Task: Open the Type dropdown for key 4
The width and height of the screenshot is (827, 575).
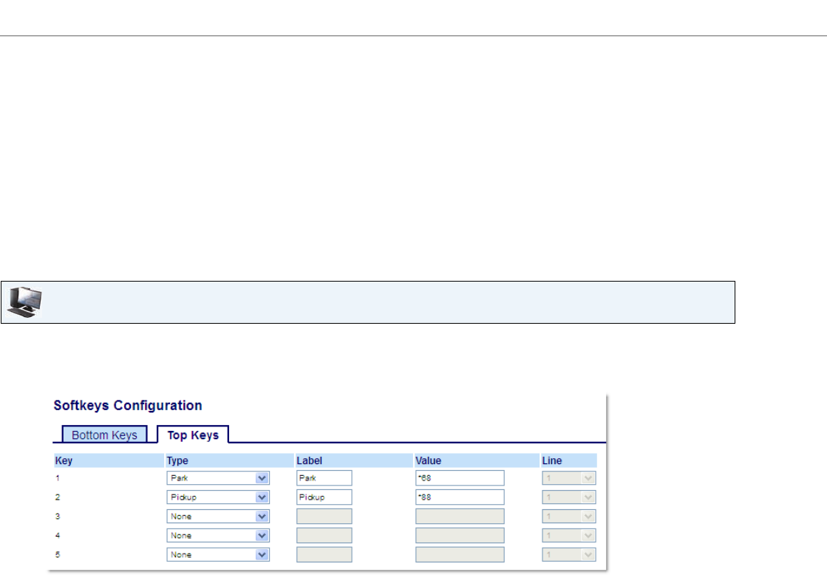Action: pyautogui.click(x=217, y=535)
